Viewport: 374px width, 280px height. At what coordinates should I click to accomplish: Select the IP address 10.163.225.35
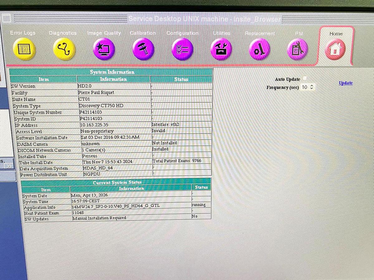94,125
